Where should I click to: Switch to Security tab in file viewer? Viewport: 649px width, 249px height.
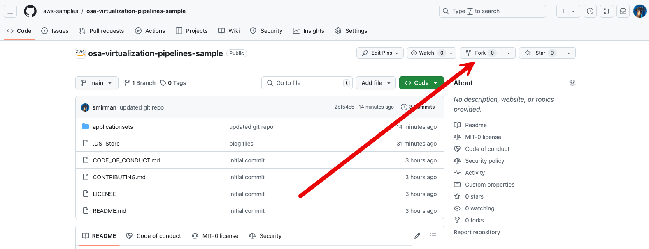click(265, 236)
